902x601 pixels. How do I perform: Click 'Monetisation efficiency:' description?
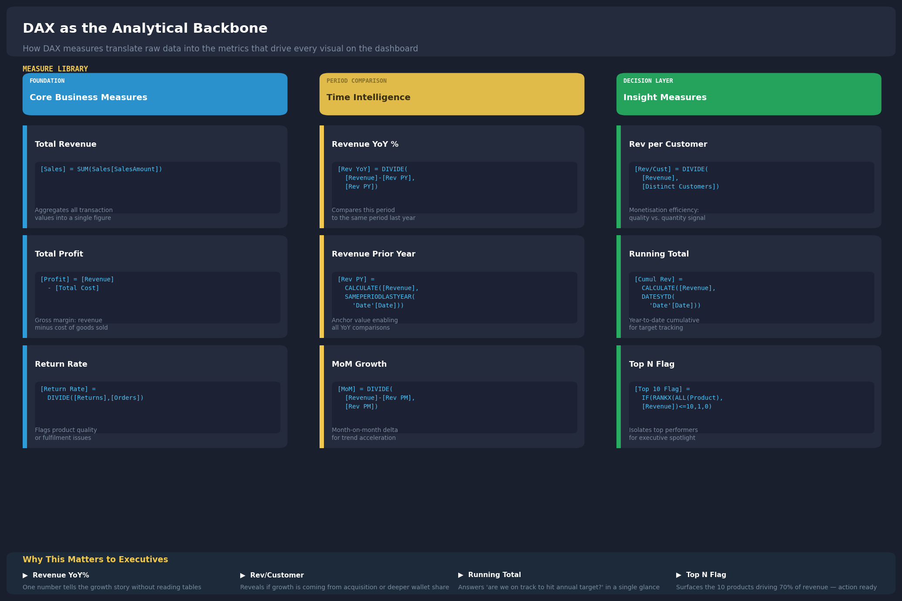(664, 210)
